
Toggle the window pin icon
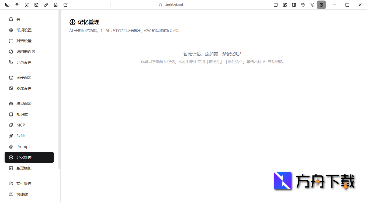pyautogui.click(x=312, y=5)
